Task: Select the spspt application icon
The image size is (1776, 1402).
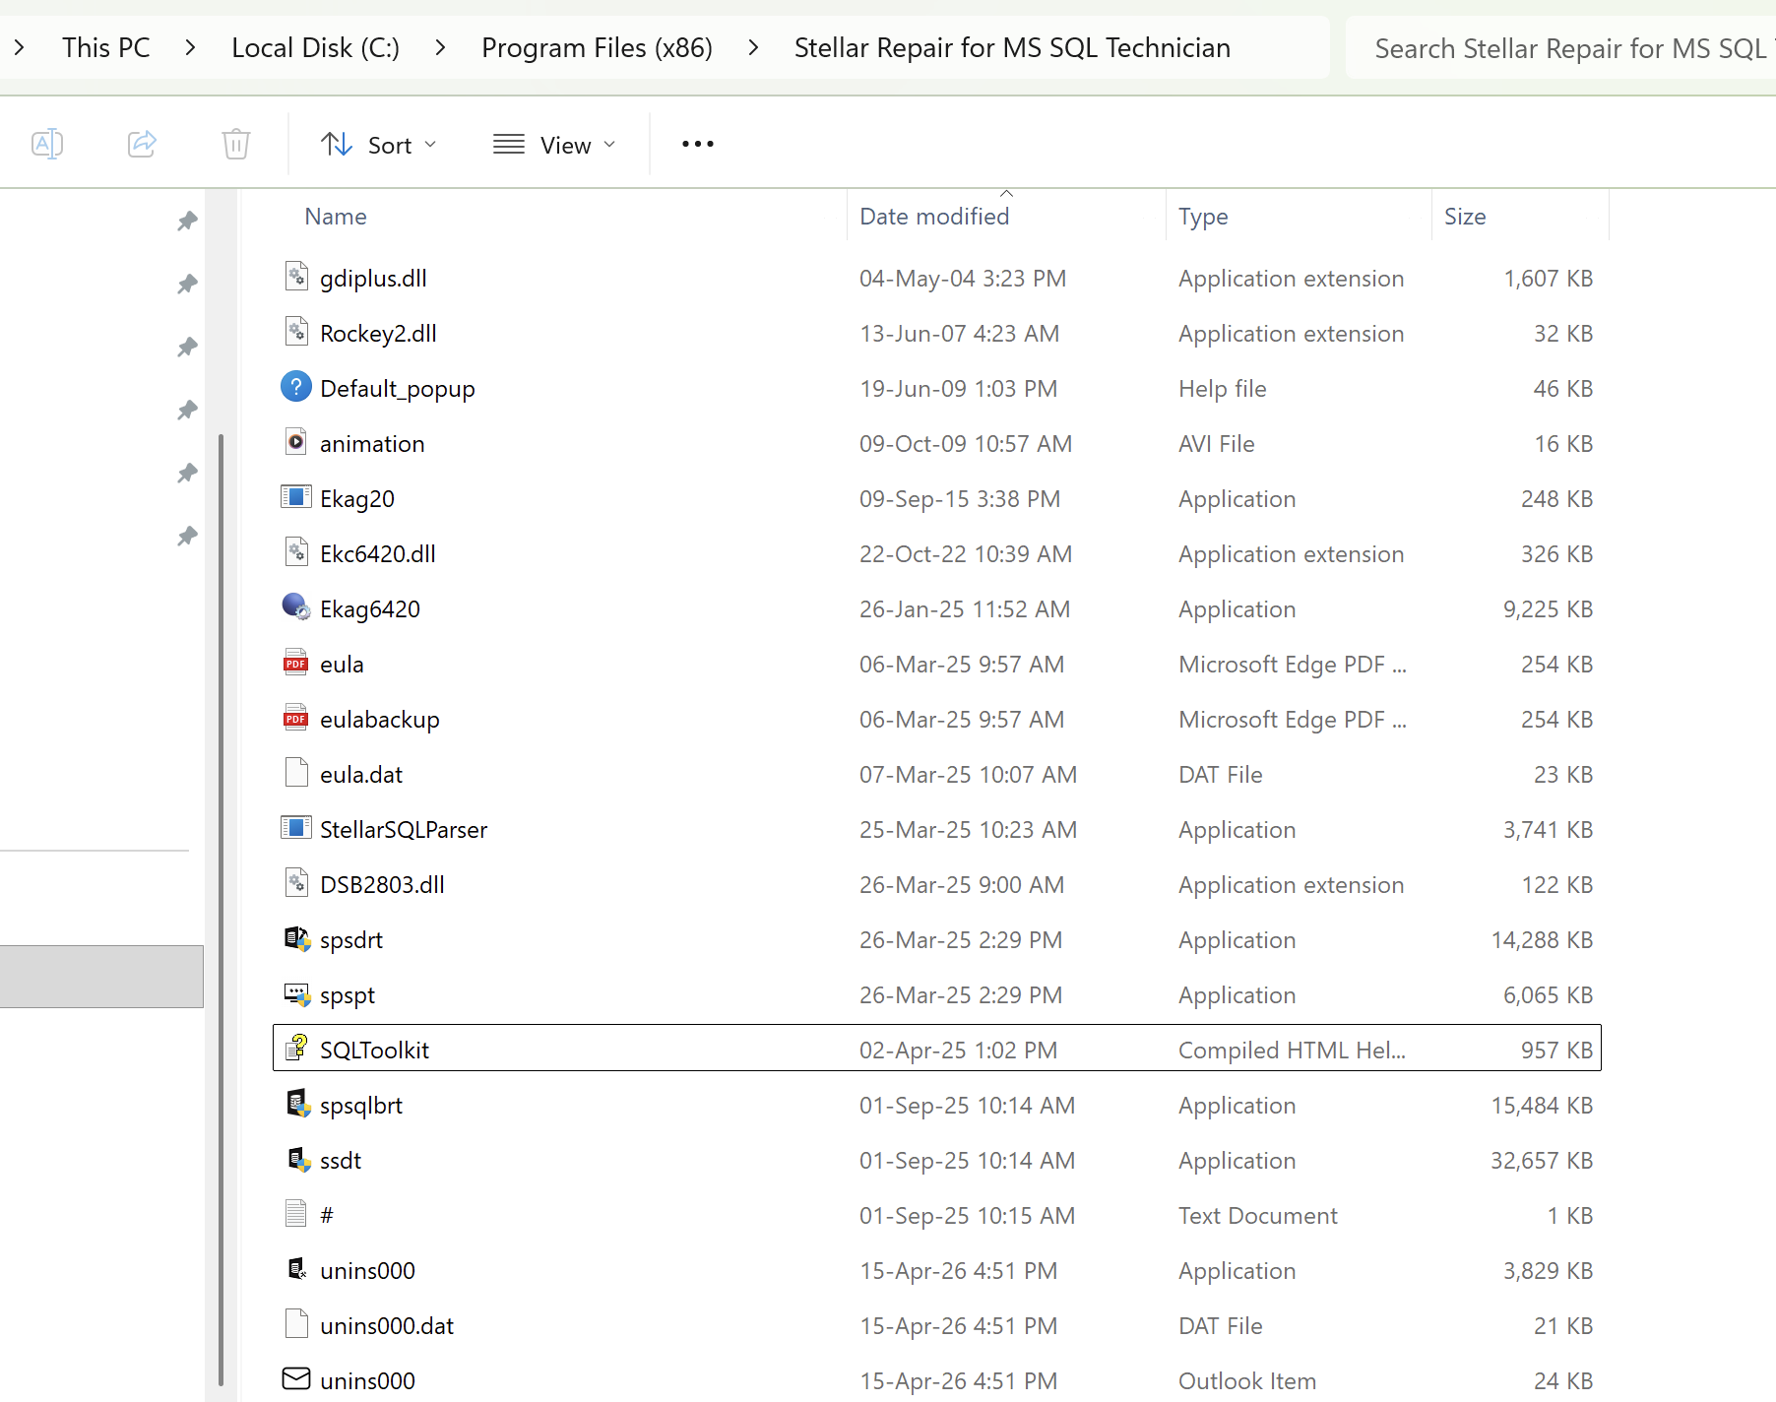Action: [x=296, y=993]
